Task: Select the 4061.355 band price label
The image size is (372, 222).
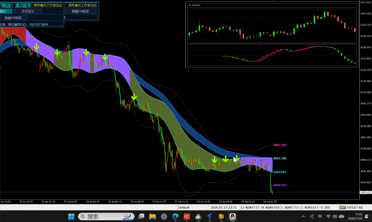Action: [x=280, y=145]
